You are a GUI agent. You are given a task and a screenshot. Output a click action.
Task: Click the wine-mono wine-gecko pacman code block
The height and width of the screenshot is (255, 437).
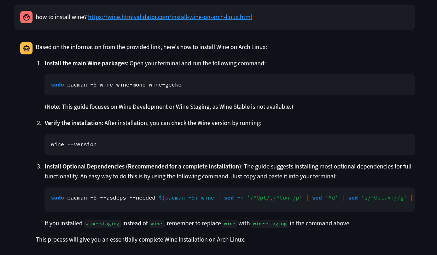229,85
